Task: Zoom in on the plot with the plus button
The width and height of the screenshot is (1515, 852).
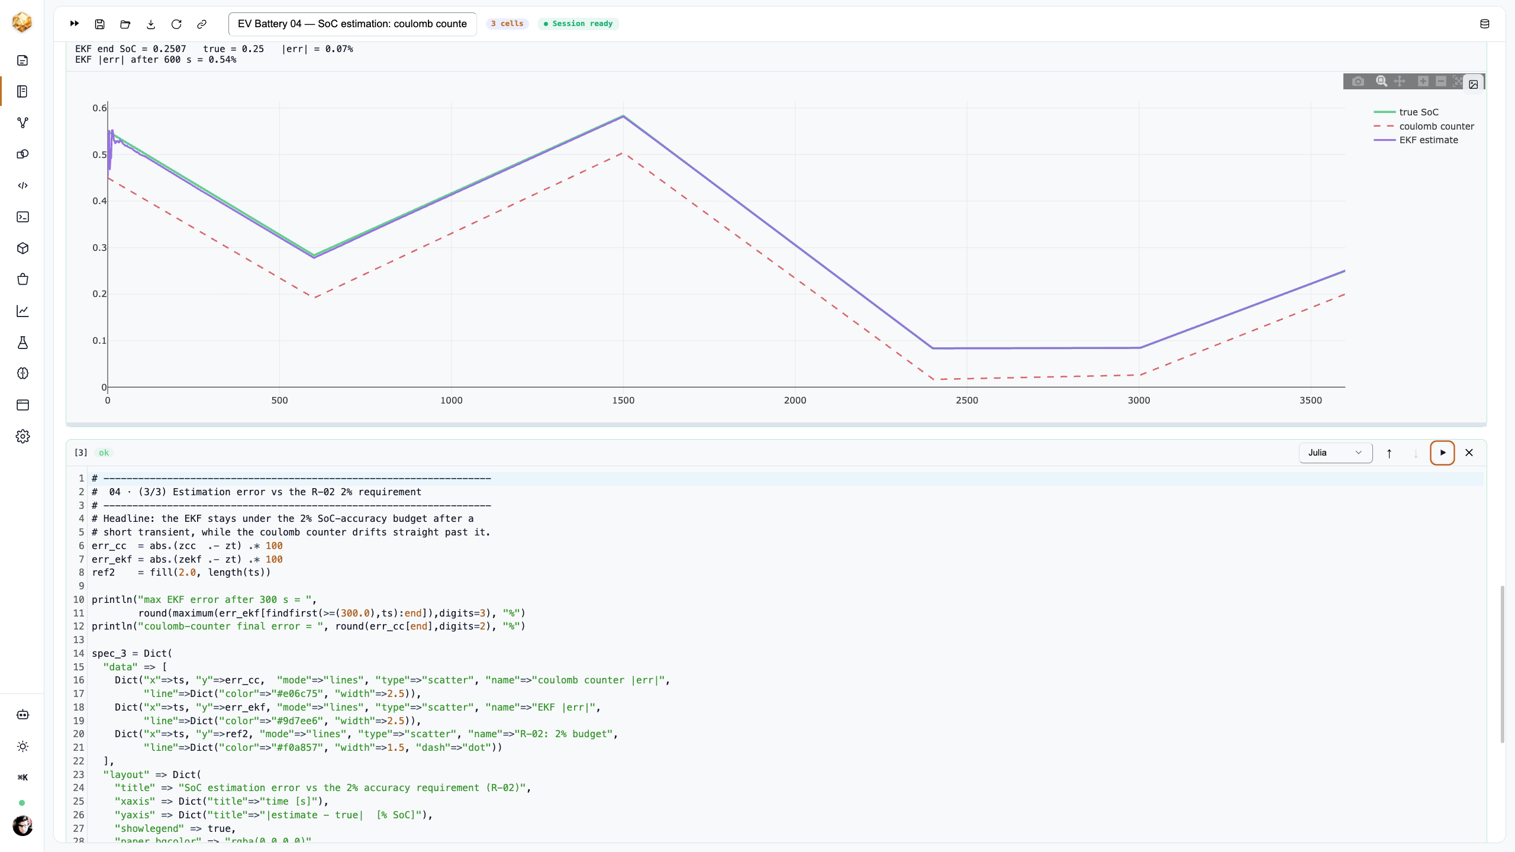Action: coord(1423,82)
